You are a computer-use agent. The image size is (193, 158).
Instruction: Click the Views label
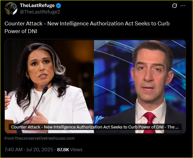click(x=76, y=150)
